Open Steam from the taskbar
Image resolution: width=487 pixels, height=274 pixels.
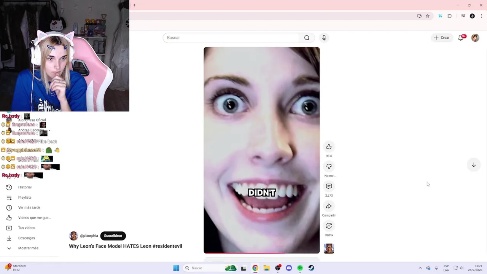click(311, 268)
